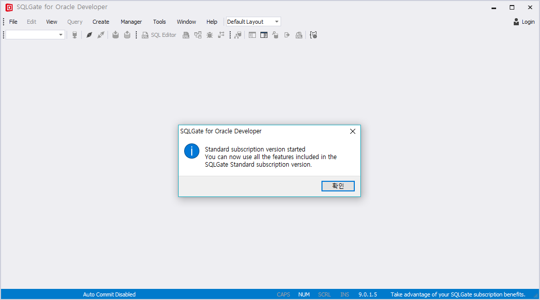Click 'Standard subscription version started' text
Viewport: 540px width, 300px height.
coord(255,149)
